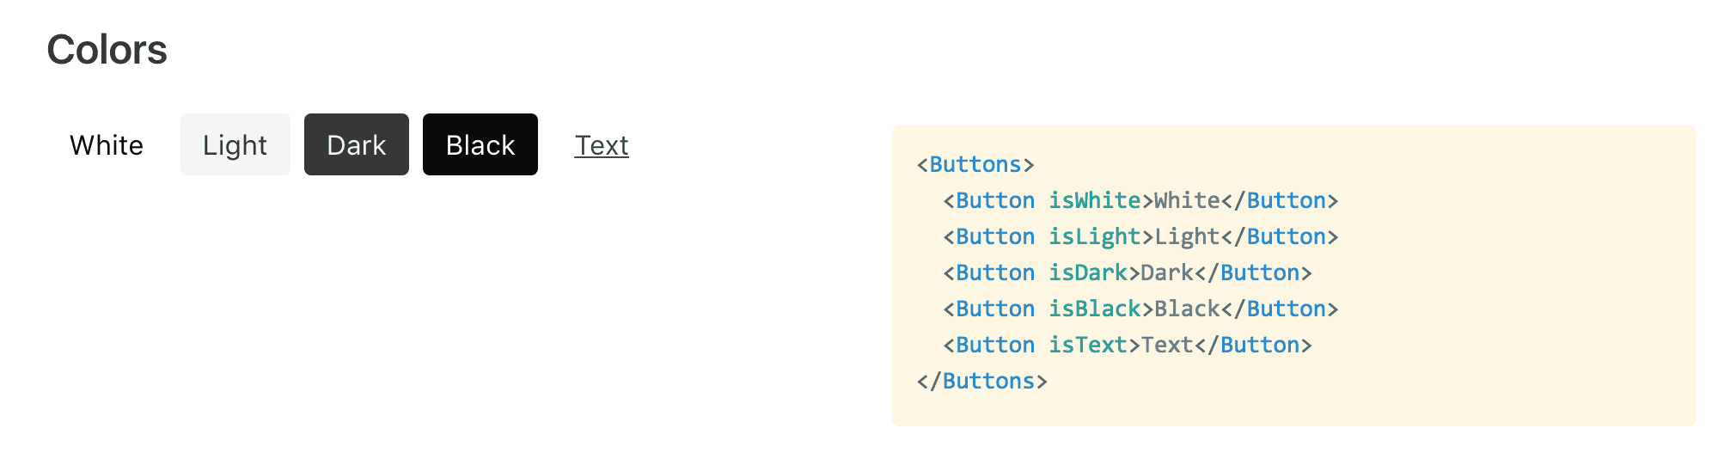
Task: Click the closing </Buttons> tag in code
Action: point(982,381)
